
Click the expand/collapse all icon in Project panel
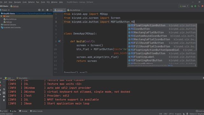pos(43,10)
